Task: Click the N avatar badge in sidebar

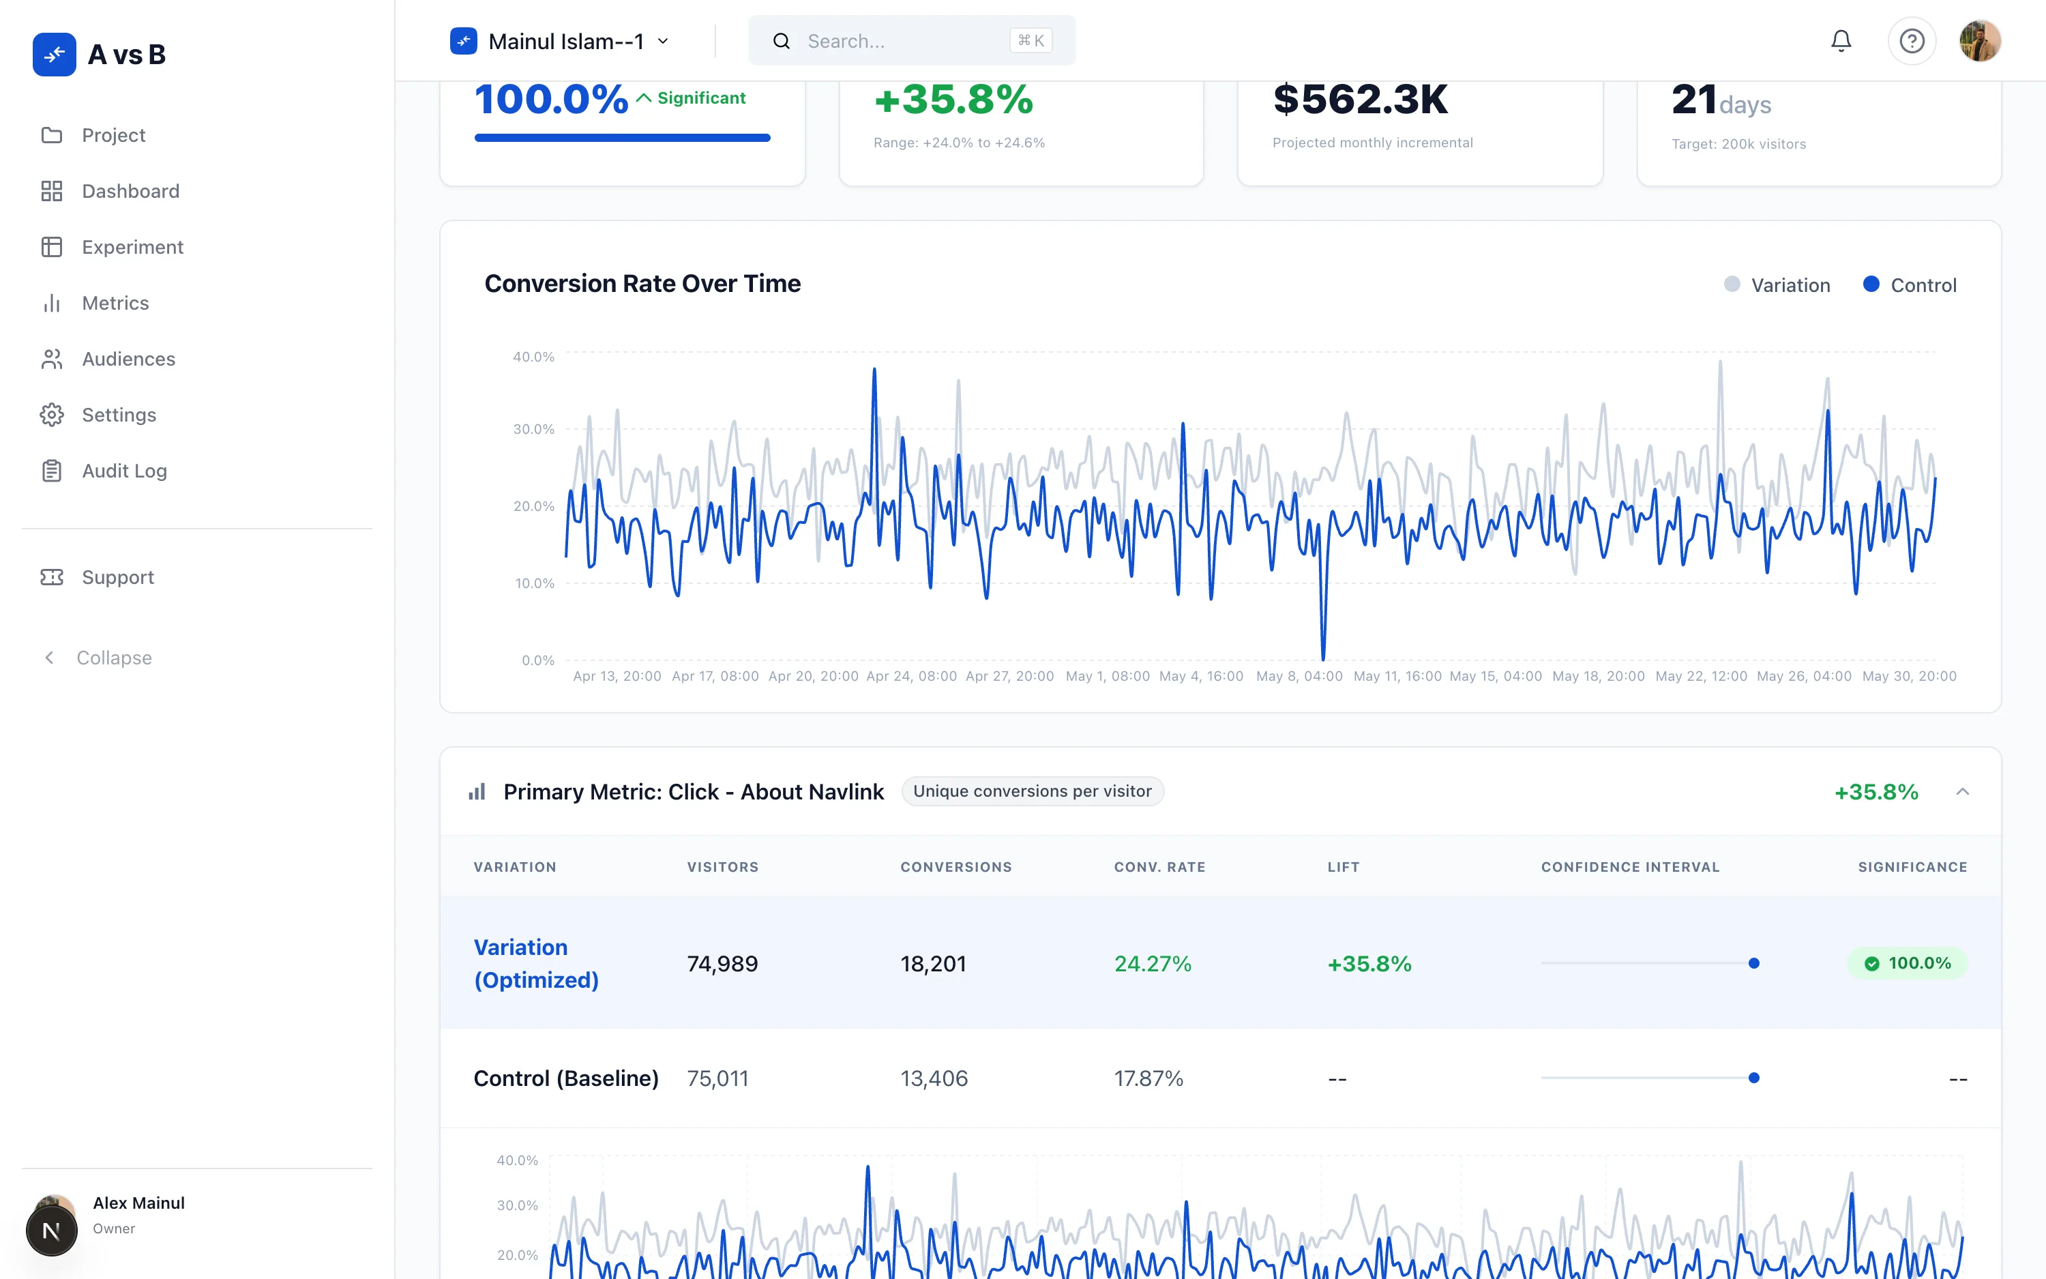Action: (52, 1231)
